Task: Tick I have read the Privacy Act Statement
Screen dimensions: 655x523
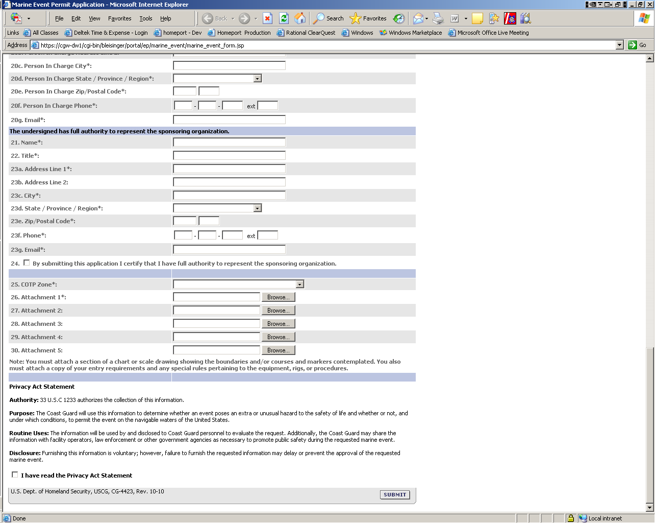Action: click(x=15, y=474)
